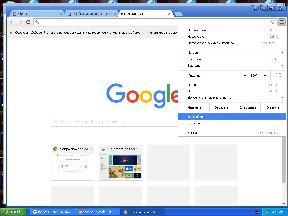Screen dimensions: 288x216
Task: Click the address bar input field
Action: coord(155,22)
